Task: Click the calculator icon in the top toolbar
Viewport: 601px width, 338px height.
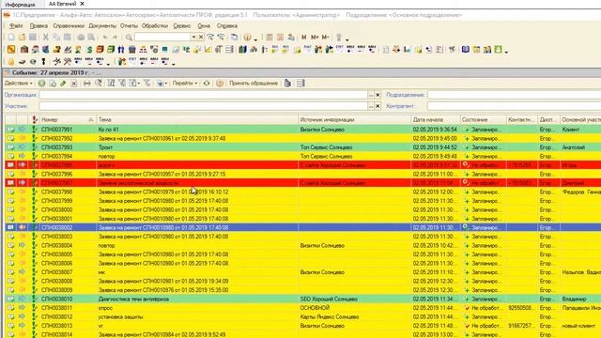Action: 270,38
